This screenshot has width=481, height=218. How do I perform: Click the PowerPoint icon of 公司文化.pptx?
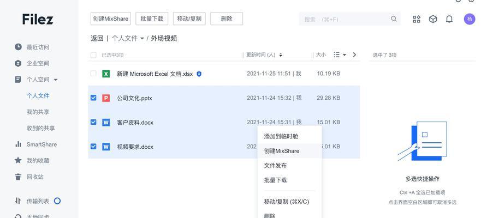coord(106,98)
